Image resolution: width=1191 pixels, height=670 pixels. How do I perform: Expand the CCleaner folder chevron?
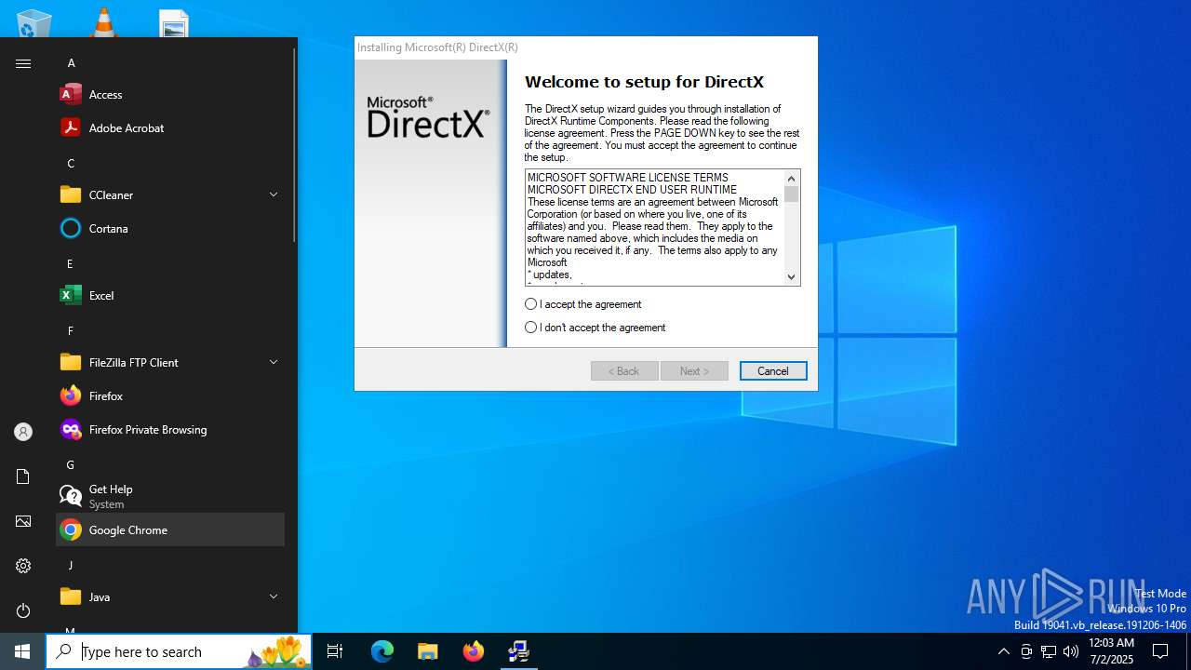pyautogui.click(x=274, y=194)
